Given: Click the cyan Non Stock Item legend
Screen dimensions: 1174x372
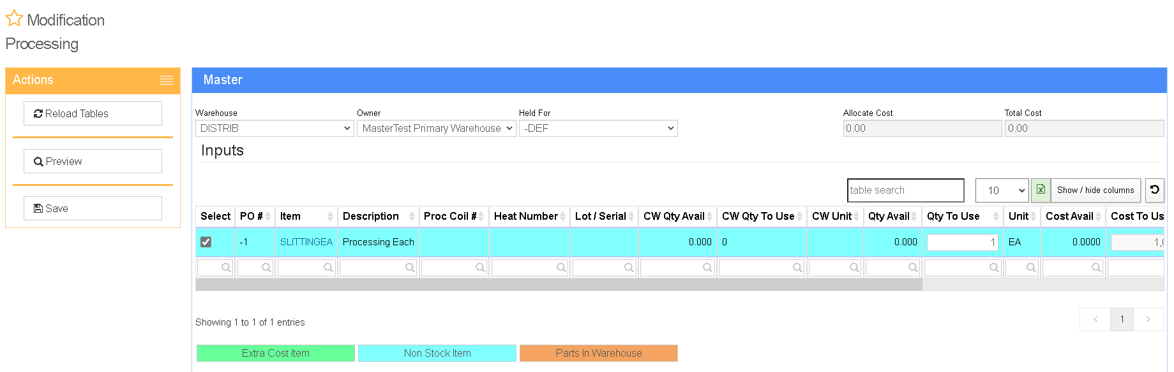Looking at the screenshot, I should coord(437,353).
